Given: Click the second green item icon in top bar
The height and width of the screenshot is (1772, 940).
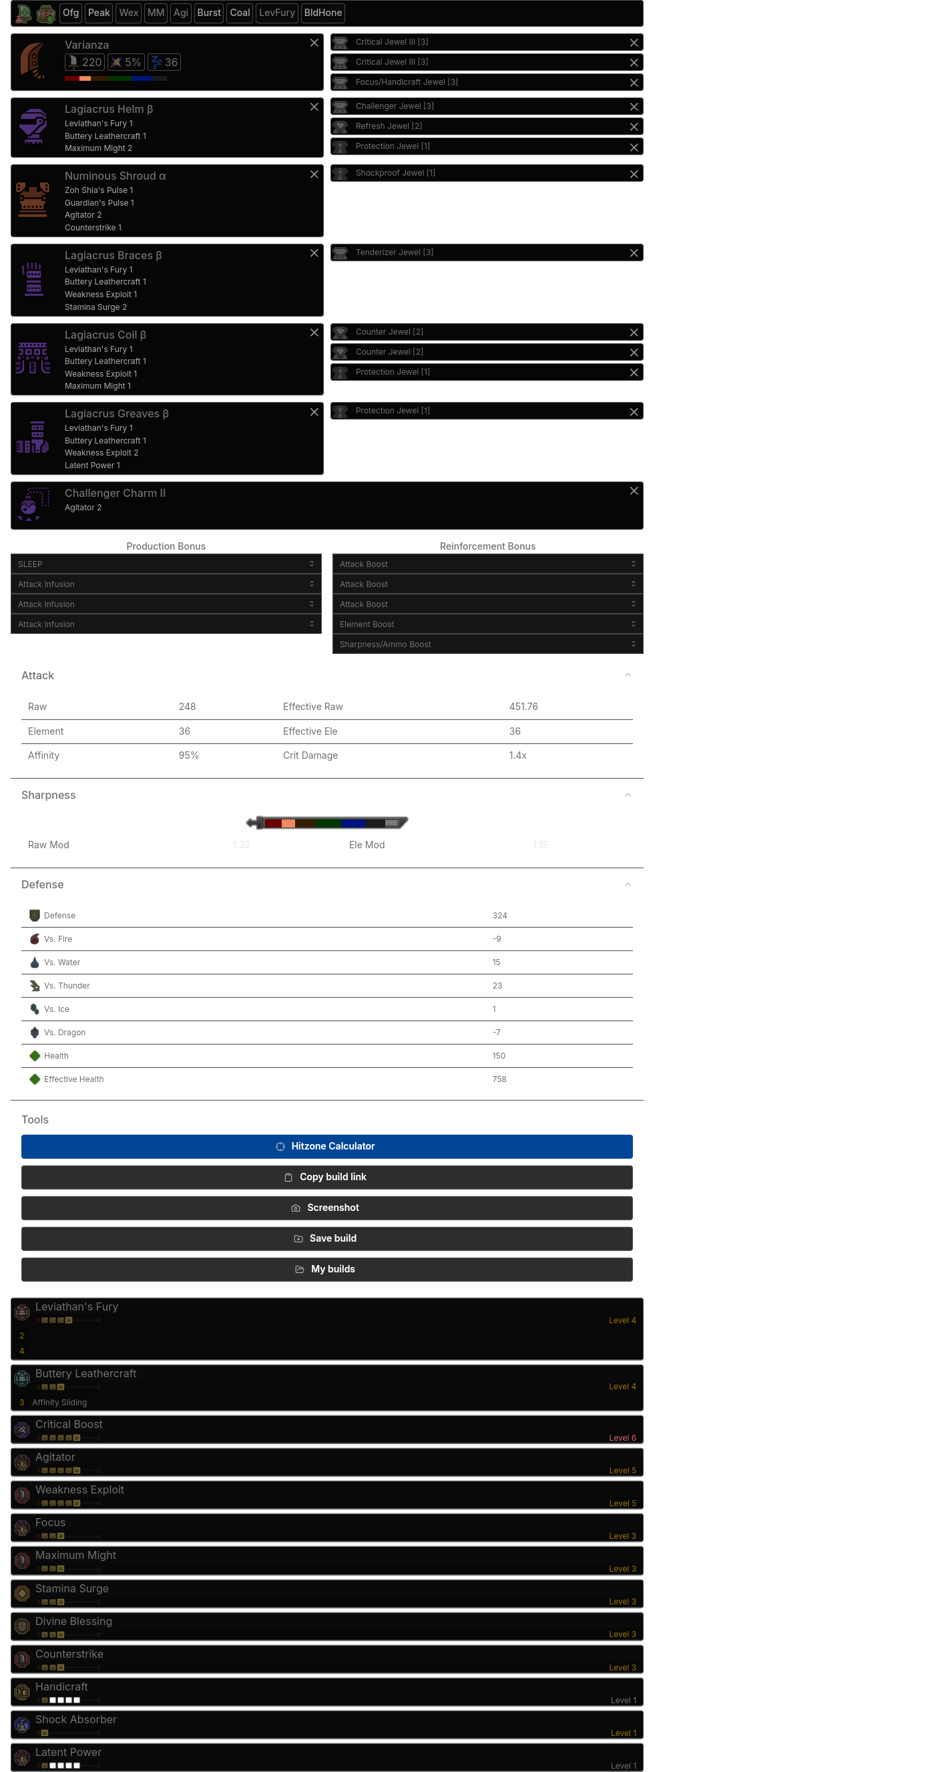Looking at the screenshot, I should (46, 13).
